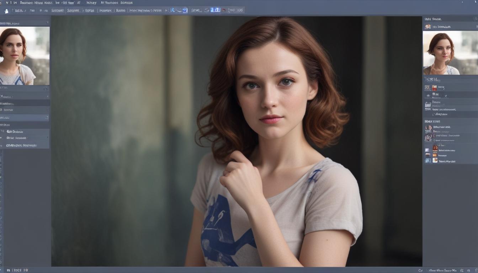478x273 pixels.
Task: Expand the left panel header dropdown arrow
Action: tap(48, 23)
